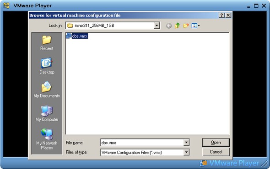This screenshot has width=270, height=169.
Task: Click the dos.vmx file name
Action: (x=80, y=36)
